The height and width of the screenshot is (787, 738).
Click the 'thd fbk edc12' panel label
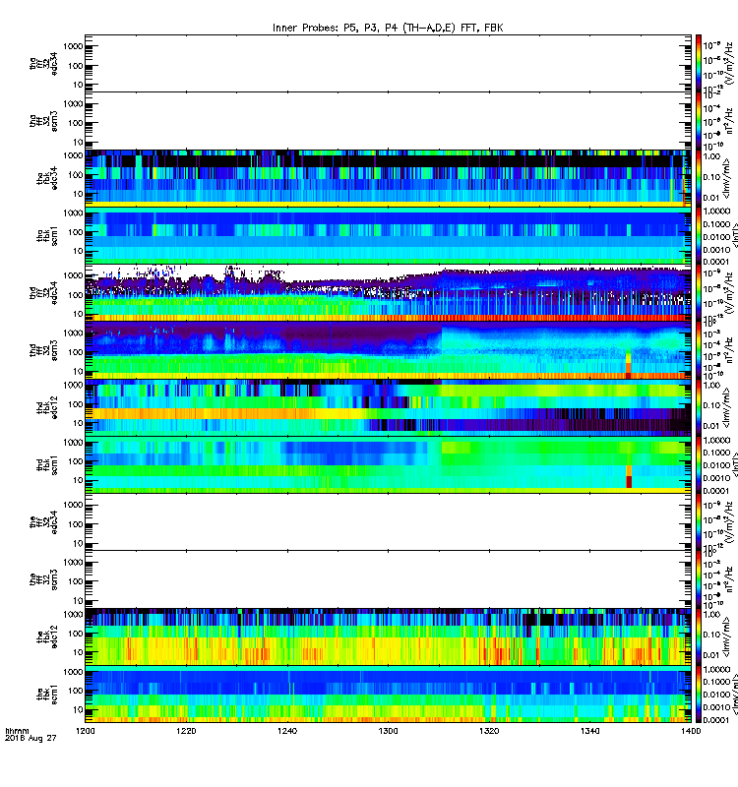coord(47,407)
